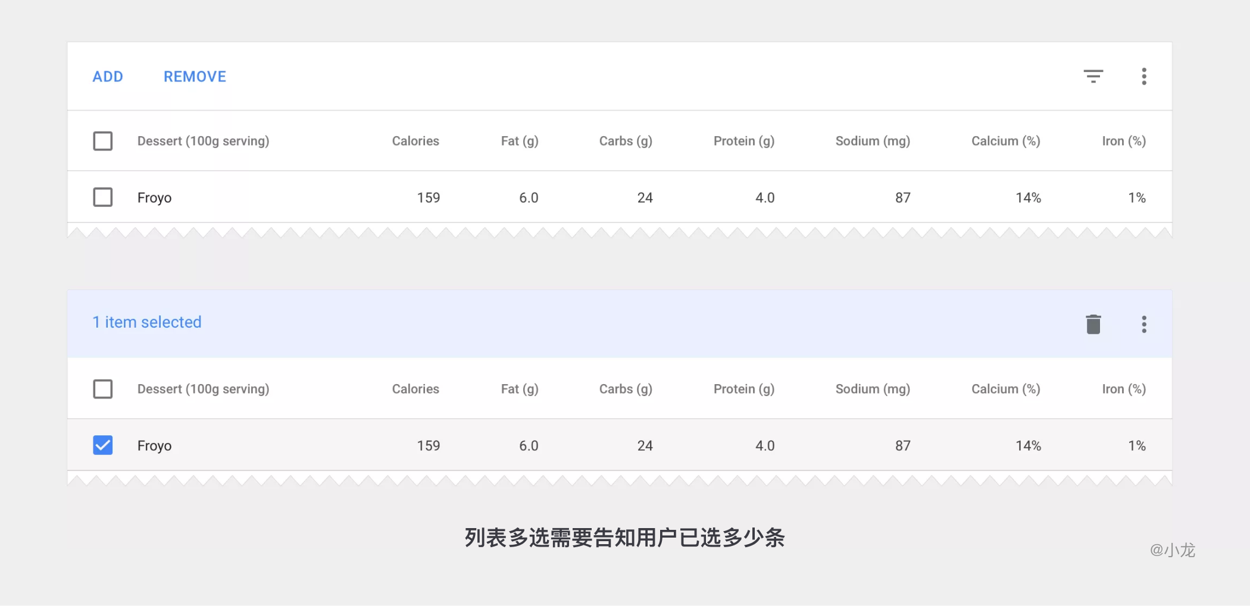Sort by Protein (g) in the top table

[743, 141]
